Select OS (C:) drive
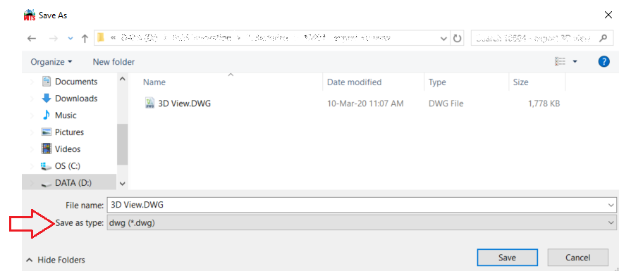619x271 pixels. point(68,166)
